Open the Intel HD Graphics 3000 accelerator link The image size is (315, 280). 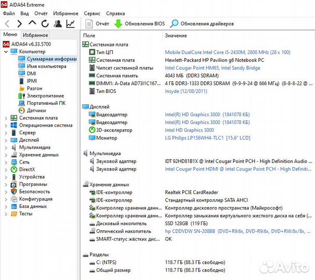(x=189, y=130)
